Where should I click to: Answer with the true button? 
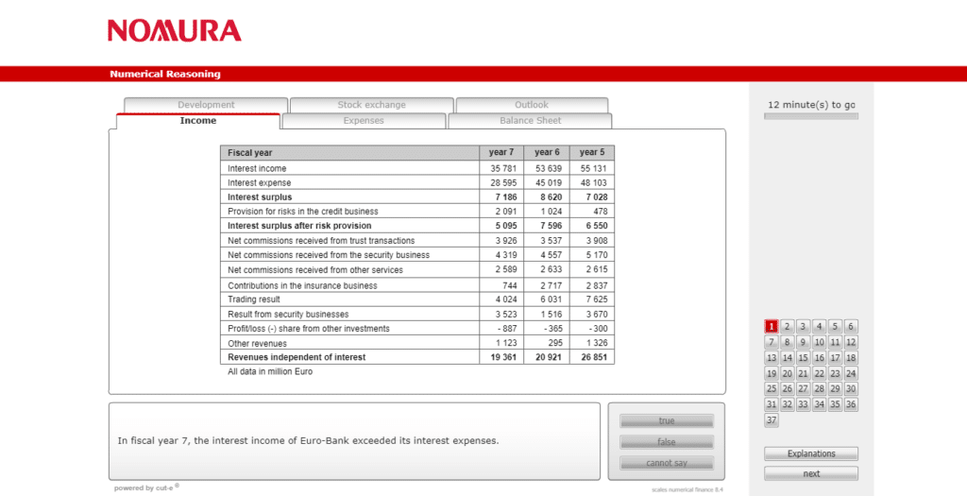pos(667,420)
